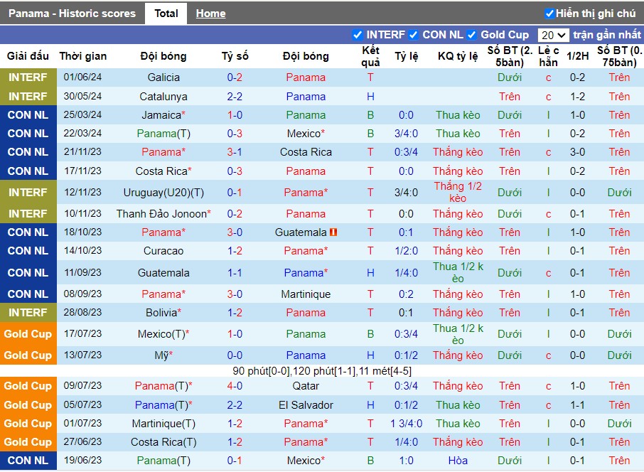644x472 pixels.
Task: Click the 2-2 score of Catalunya match
Action: (235, 97)
